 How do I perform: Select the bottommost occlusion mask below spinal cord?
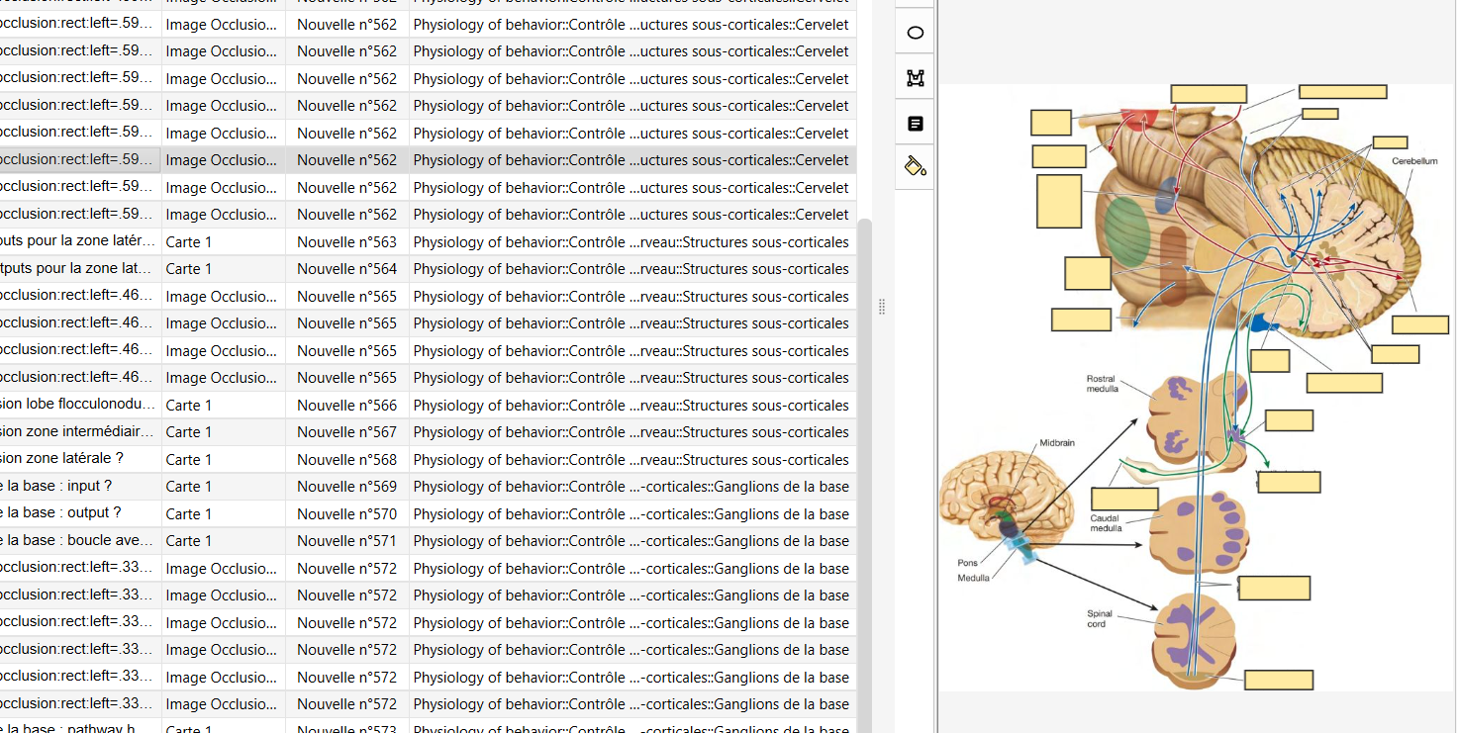coord(1278,680)
